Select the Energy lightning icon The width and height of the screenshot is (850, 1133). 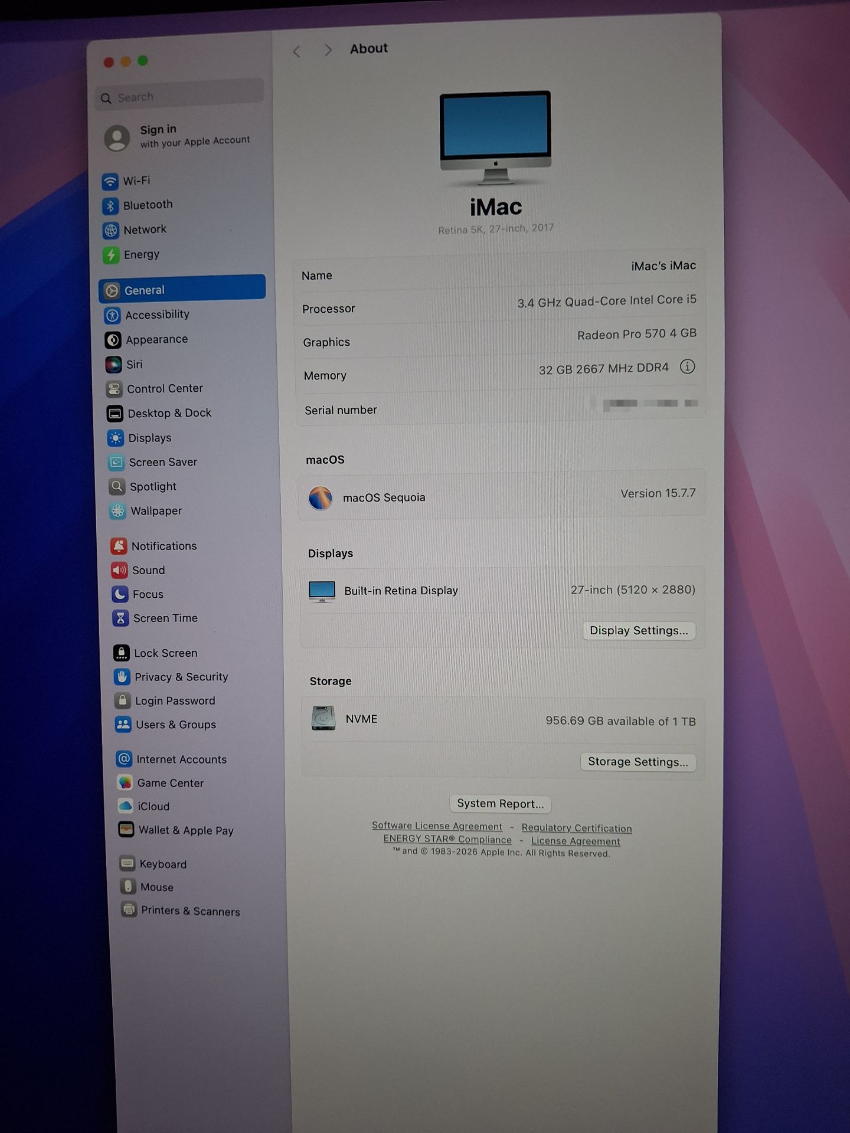(x=111, y=255)
